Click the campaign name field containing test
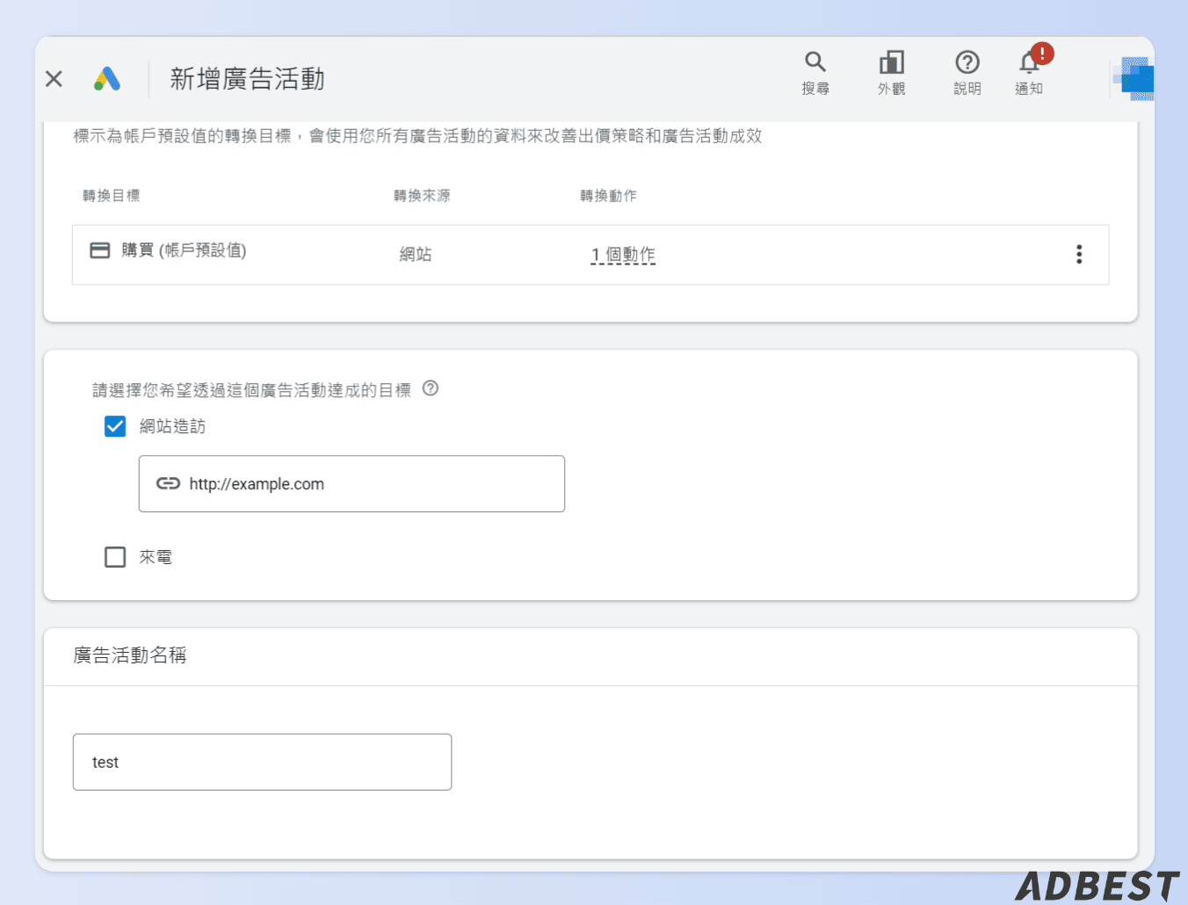The height and width of the screenshot is (905, 1188). pyautogui.click(x=262, y=762)
